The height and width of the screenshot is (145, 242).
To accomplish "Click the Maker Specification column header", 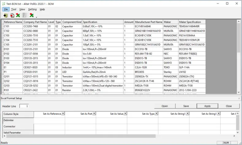I will click(x=192, y=22).
